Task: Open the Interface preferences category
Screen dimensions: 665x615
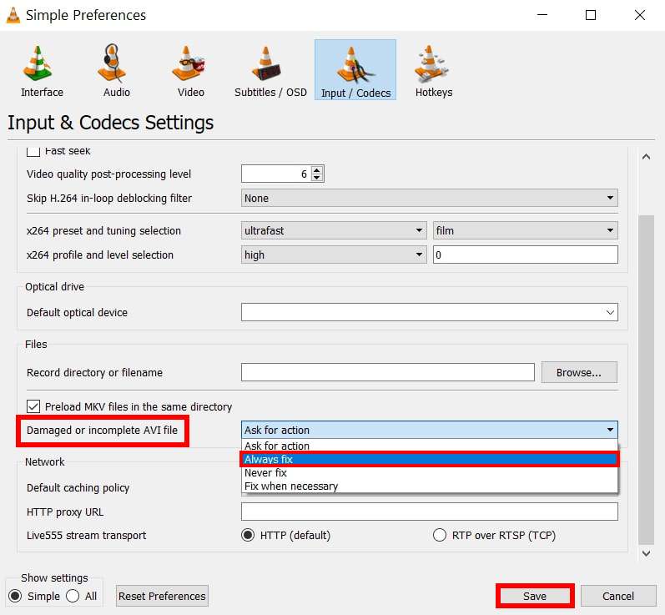Action: (42, 70)
